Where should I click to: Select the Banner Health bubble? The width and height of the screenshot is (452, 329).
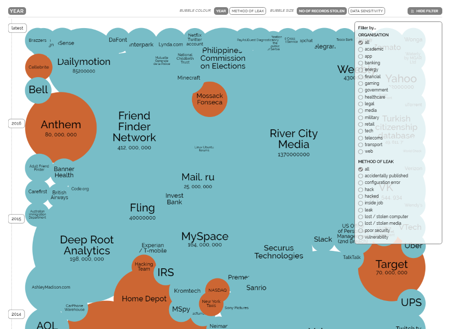click(64, 172)
